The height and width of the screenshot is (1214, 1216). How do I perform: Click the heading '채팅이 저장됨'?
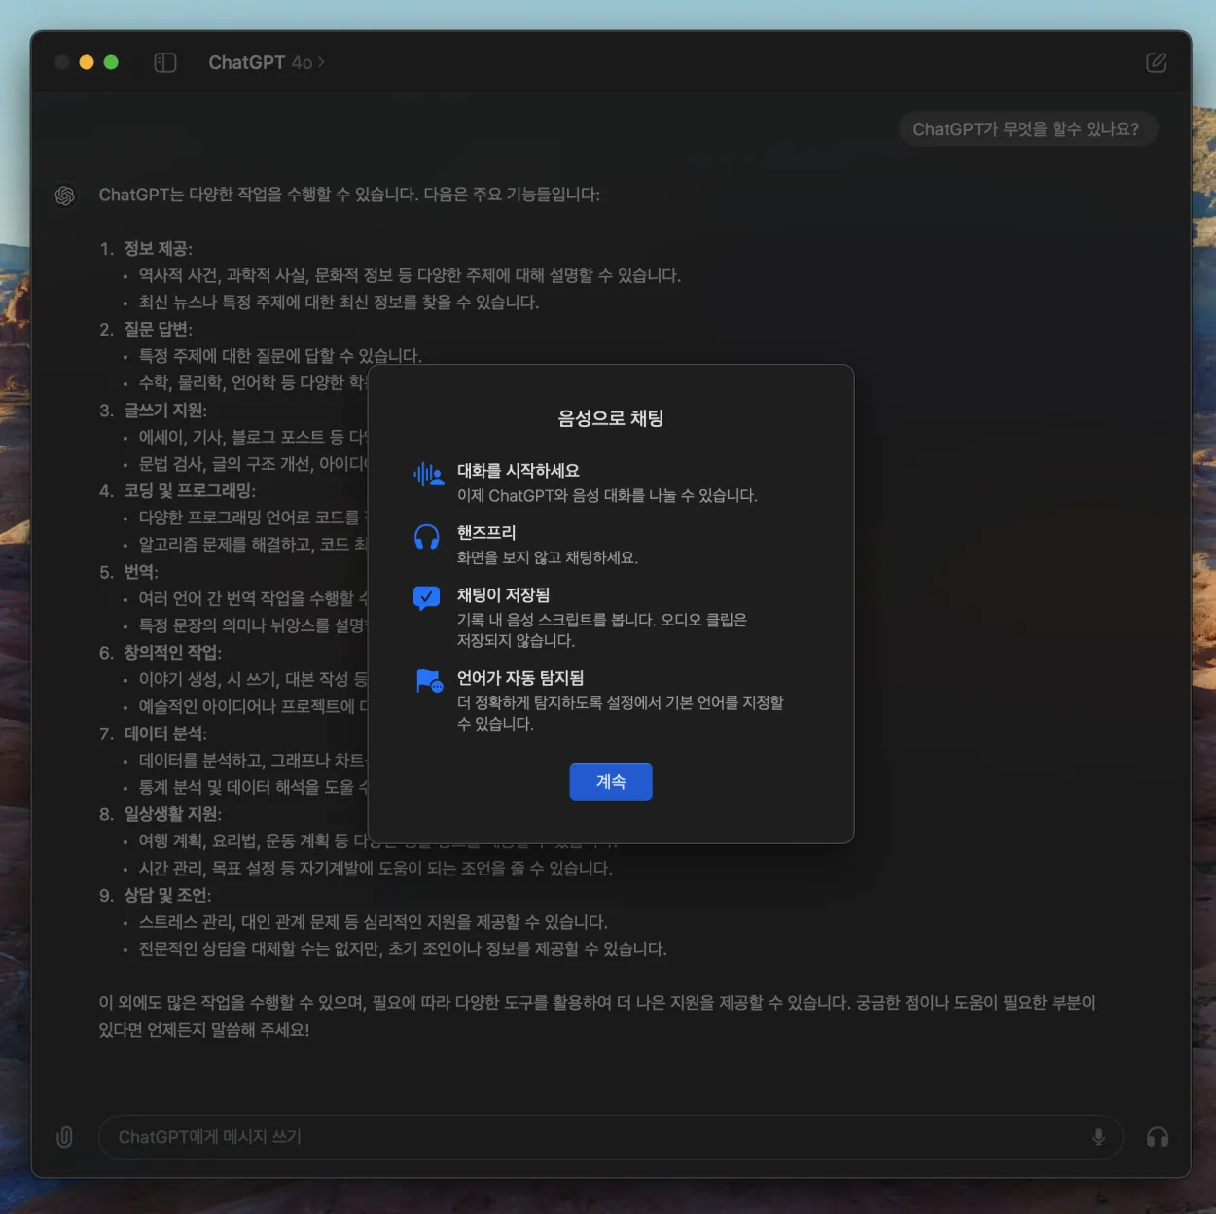pyautogui.click(x=504, y=595)
